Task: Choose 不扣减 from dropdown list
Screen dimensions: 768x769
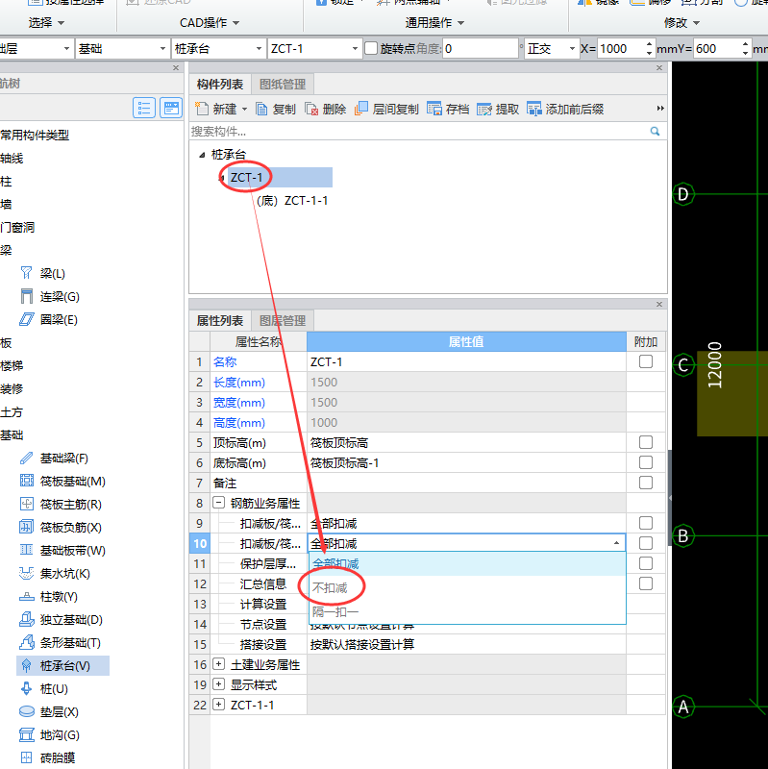Action: 467,587
